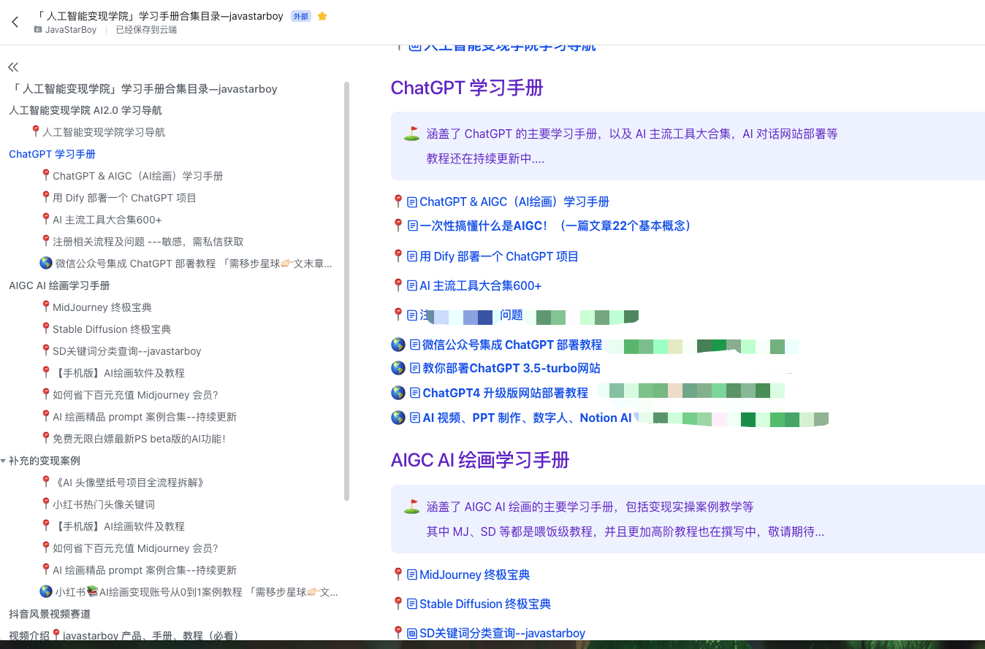Select ChatGPT 学习手册 in outline
The height and width of the screenshot is (649, 985).
(52, 154)
